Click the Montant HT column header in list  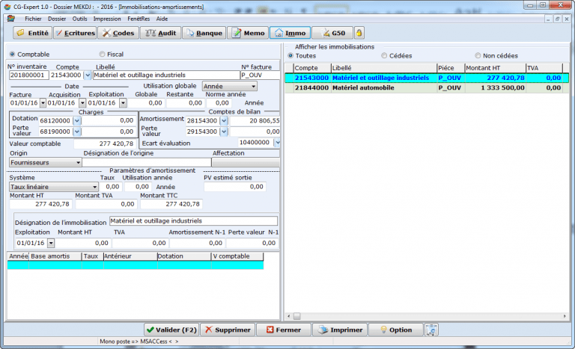(495, 68)
